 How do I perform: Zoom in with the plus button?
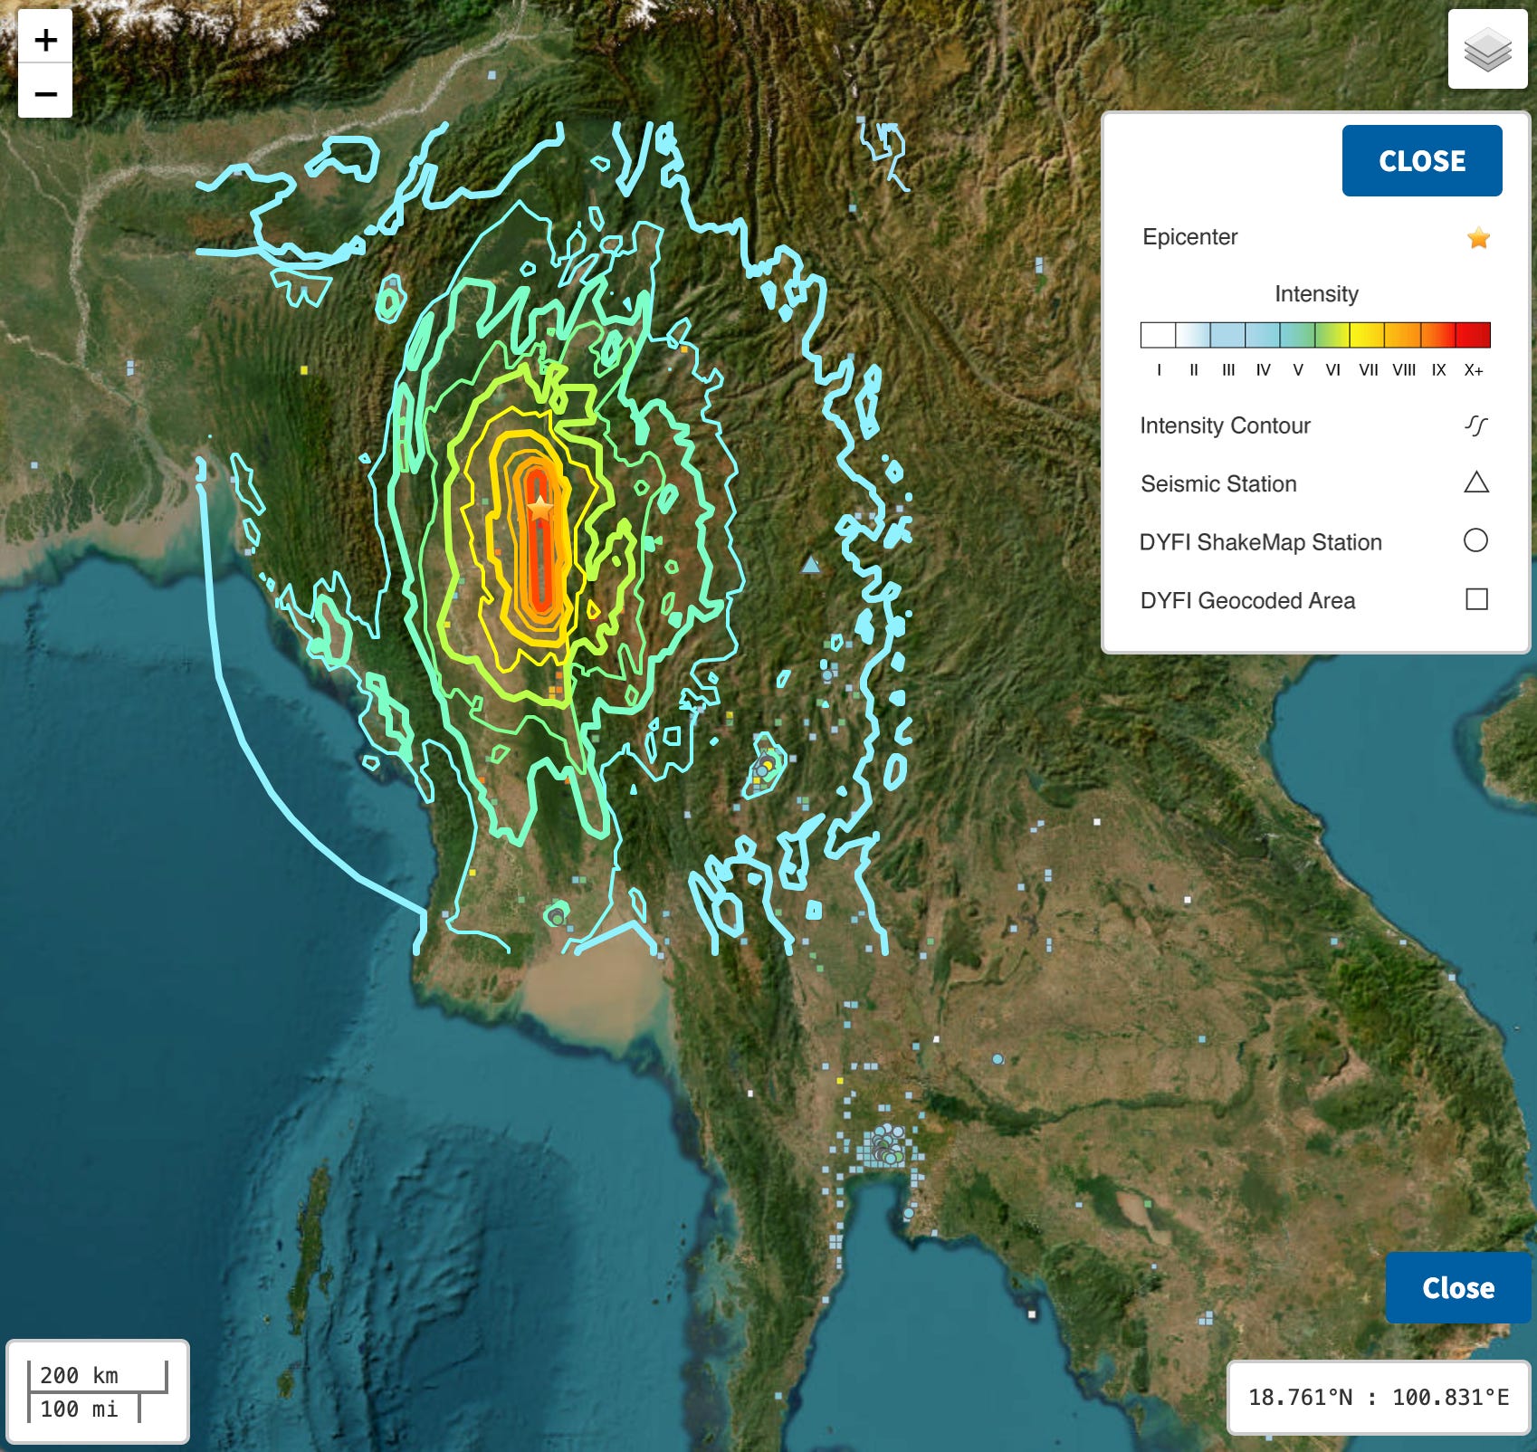tap(45, 40)
